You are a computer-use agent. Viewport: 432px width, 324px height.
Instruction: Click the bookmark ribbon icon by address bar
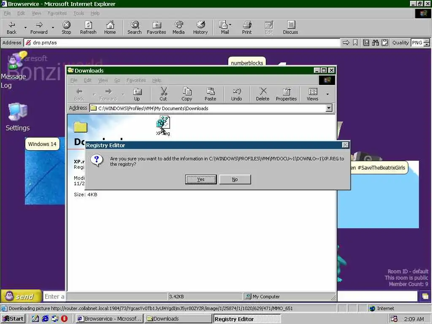(x=355, y=43)
